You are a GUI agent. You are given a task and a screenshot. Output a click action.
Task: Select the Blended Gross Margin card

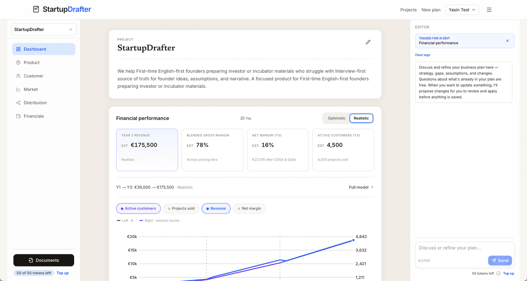[212, 150]
